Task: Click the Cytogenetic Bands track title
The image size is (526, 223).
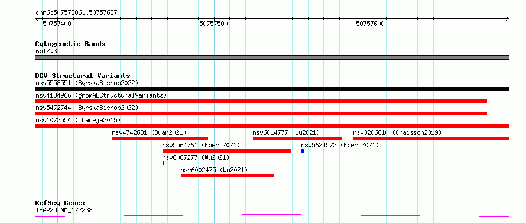Action: click(x=70, y=44)
